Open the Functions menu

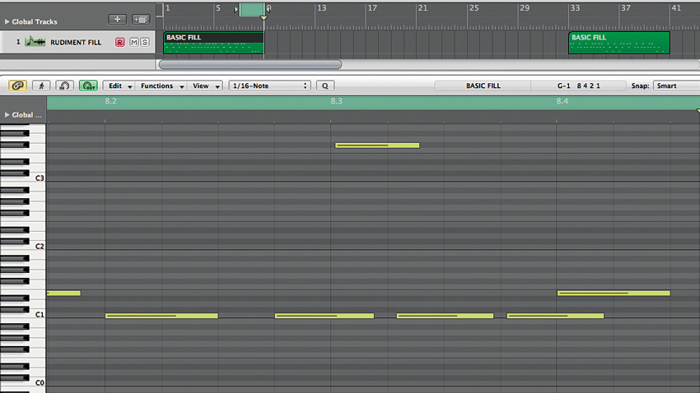click(x=161, y=86)
